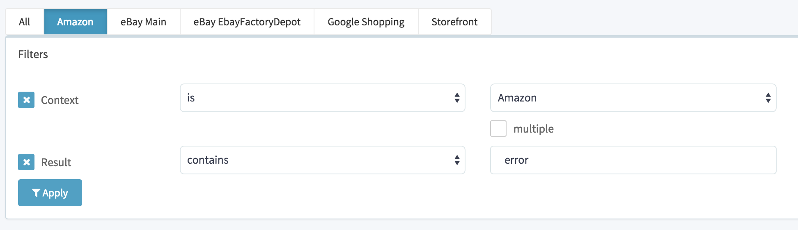Click the "multiple" checkbox label text
This screenshot has width=798, height=230.
pos(533,129)
